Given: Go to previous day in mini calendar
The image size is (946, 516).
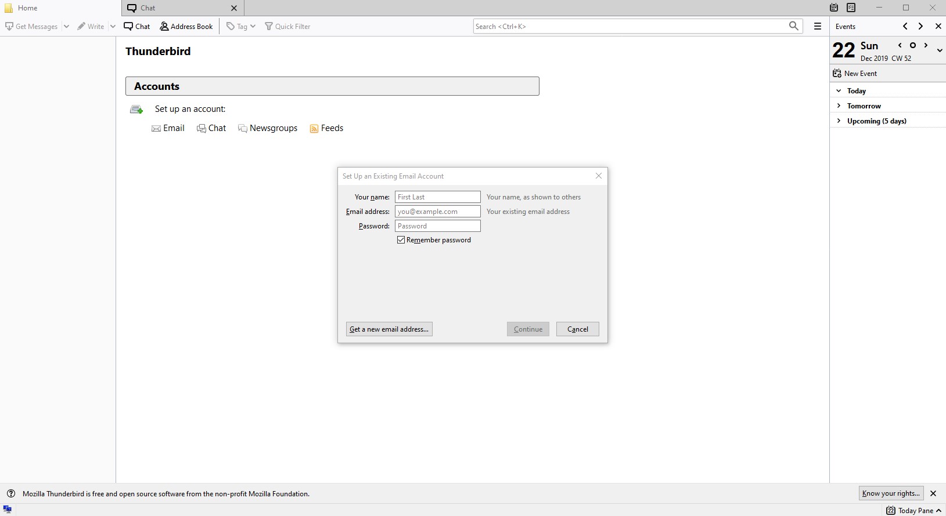Looking at the screenshot, I should (x=900, y=45).
